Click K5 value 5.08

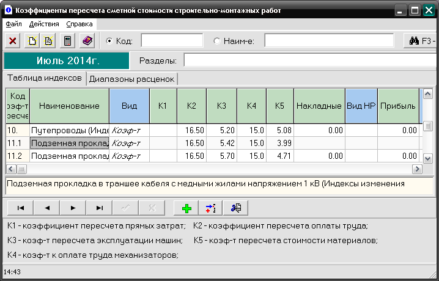coord(280,130)
